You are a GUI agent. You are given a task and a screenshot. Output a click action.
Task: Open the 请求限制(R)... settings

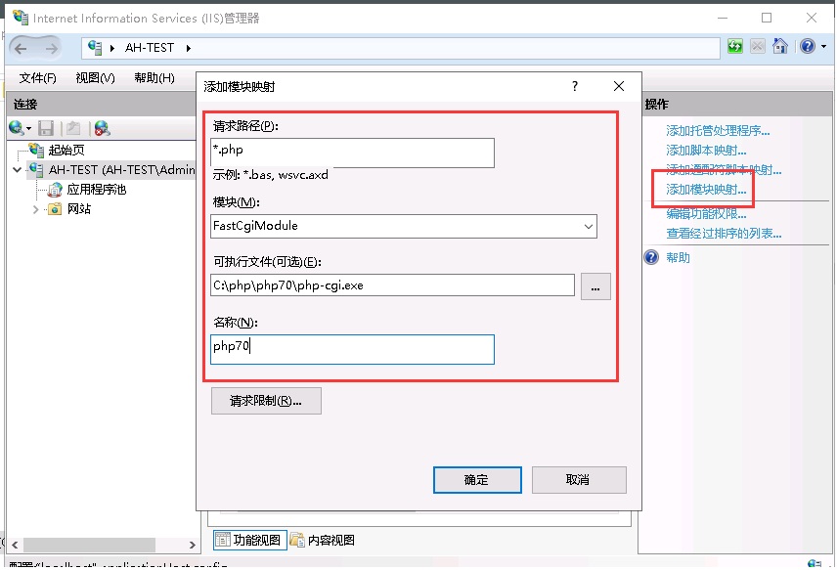(266, 401)
